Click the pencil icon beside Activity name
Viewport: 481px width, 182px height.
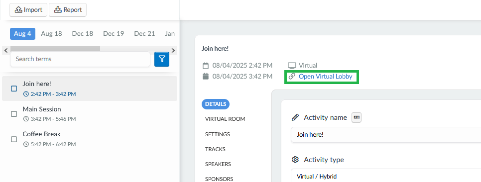[295, 117]
